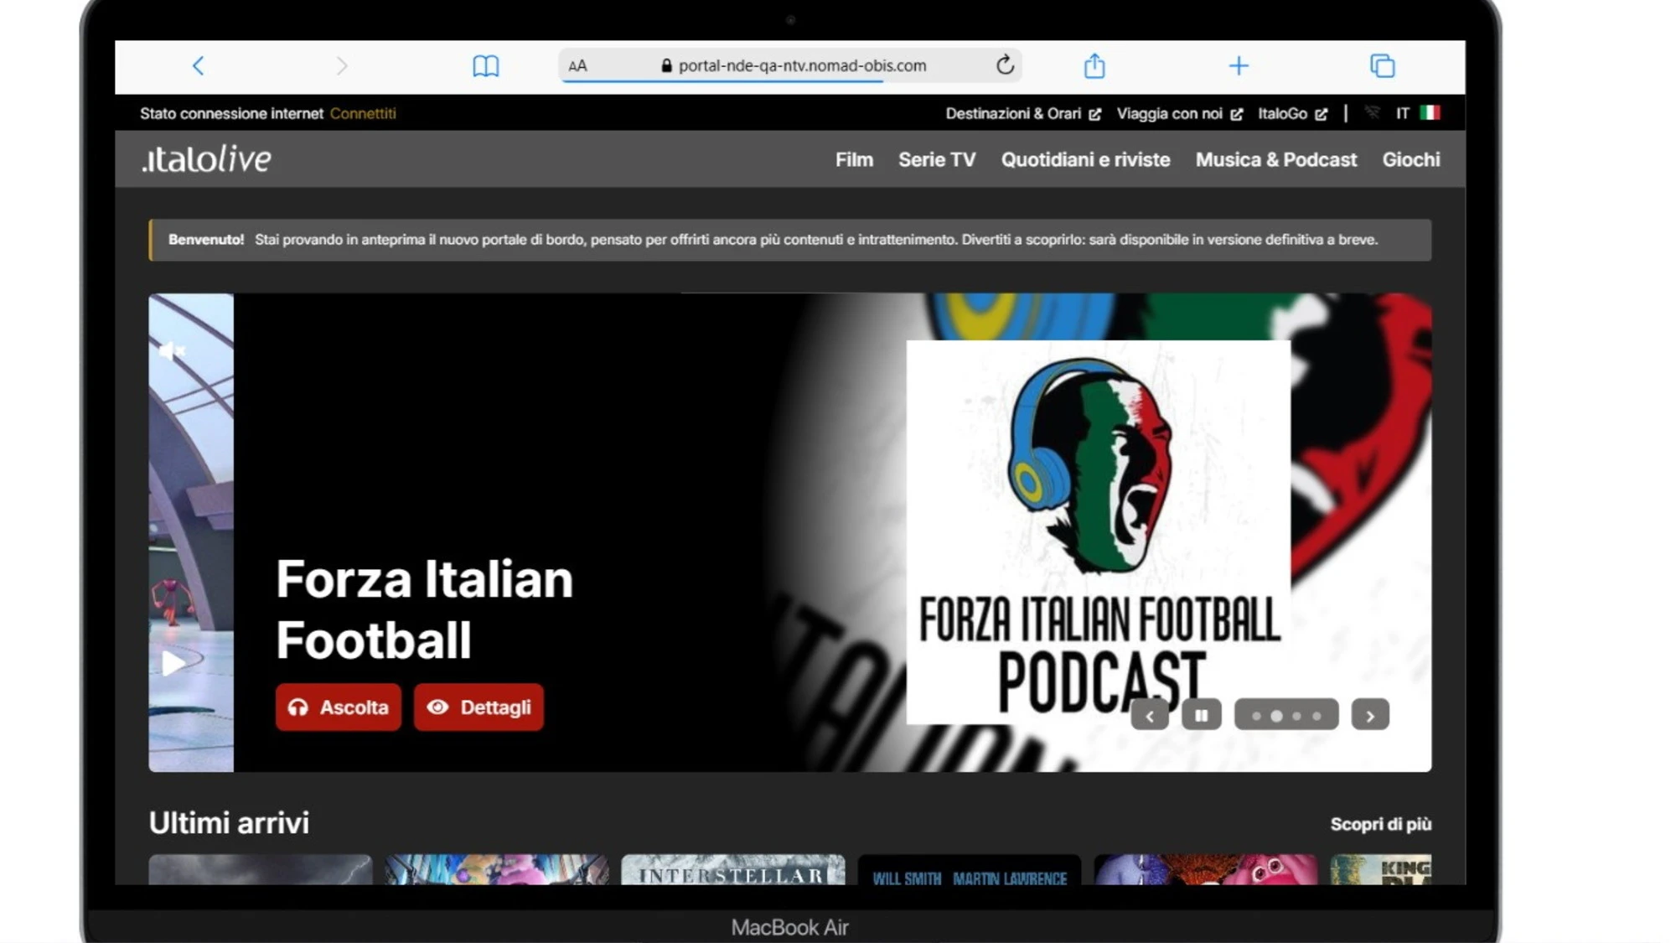Viewport: 1676px width, 943px height.
Task: Click the Forza Italian Football title
Action: point(424,609)
